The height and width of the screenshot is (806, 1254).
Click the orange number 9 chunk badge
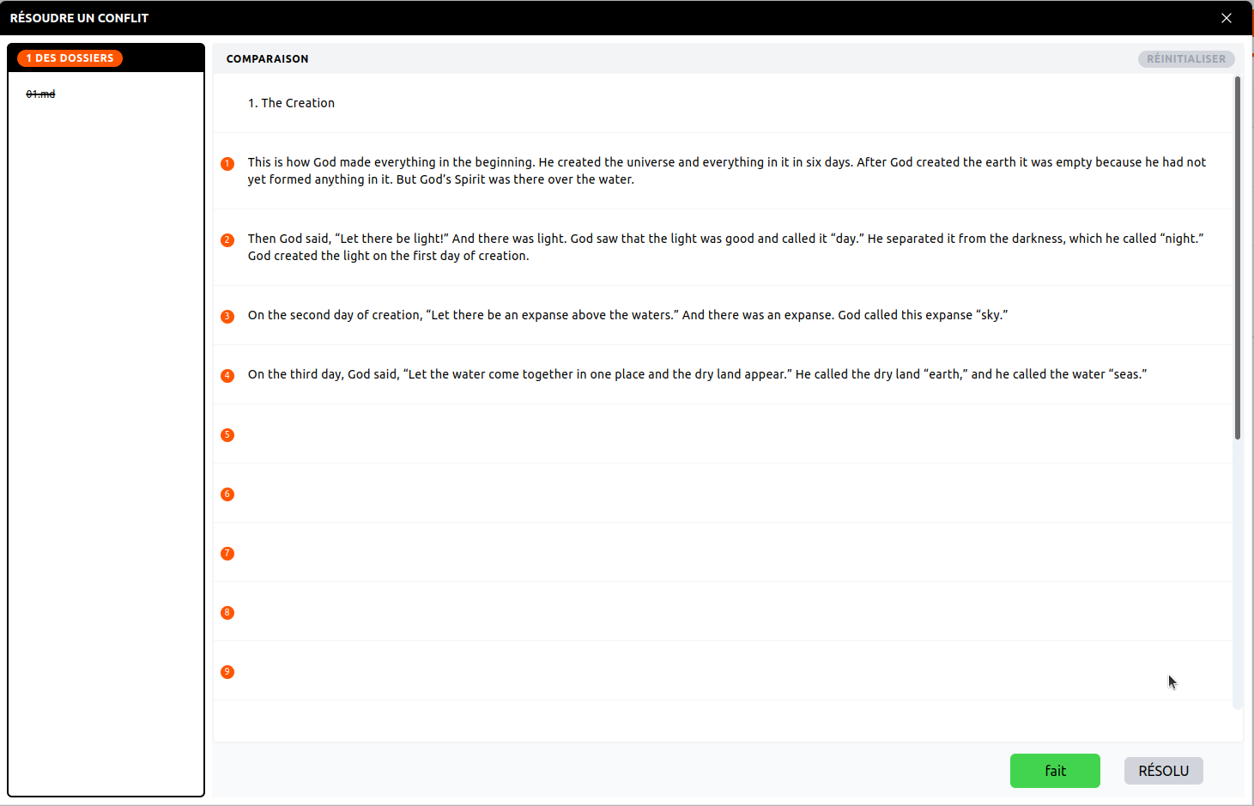click(x=227, y=672)
